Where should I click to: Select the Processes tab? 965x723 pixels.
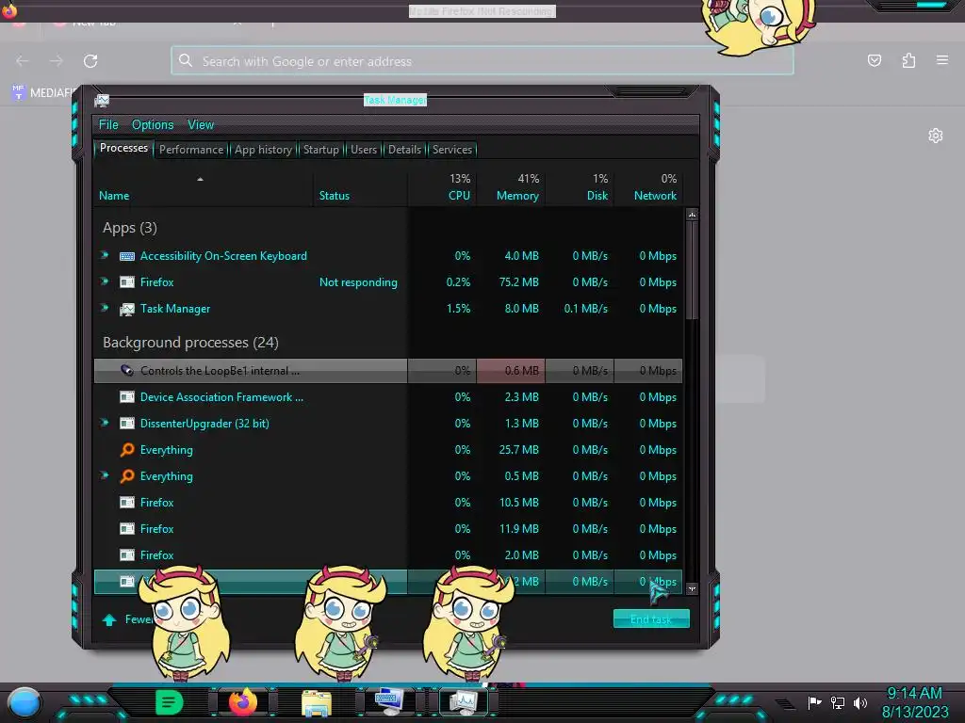point(123,148)
